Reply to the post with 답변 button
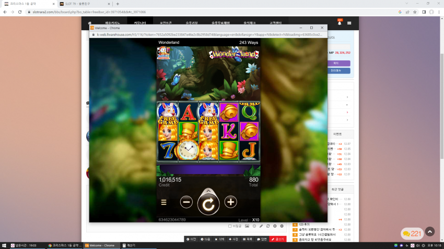 [262, 239]
